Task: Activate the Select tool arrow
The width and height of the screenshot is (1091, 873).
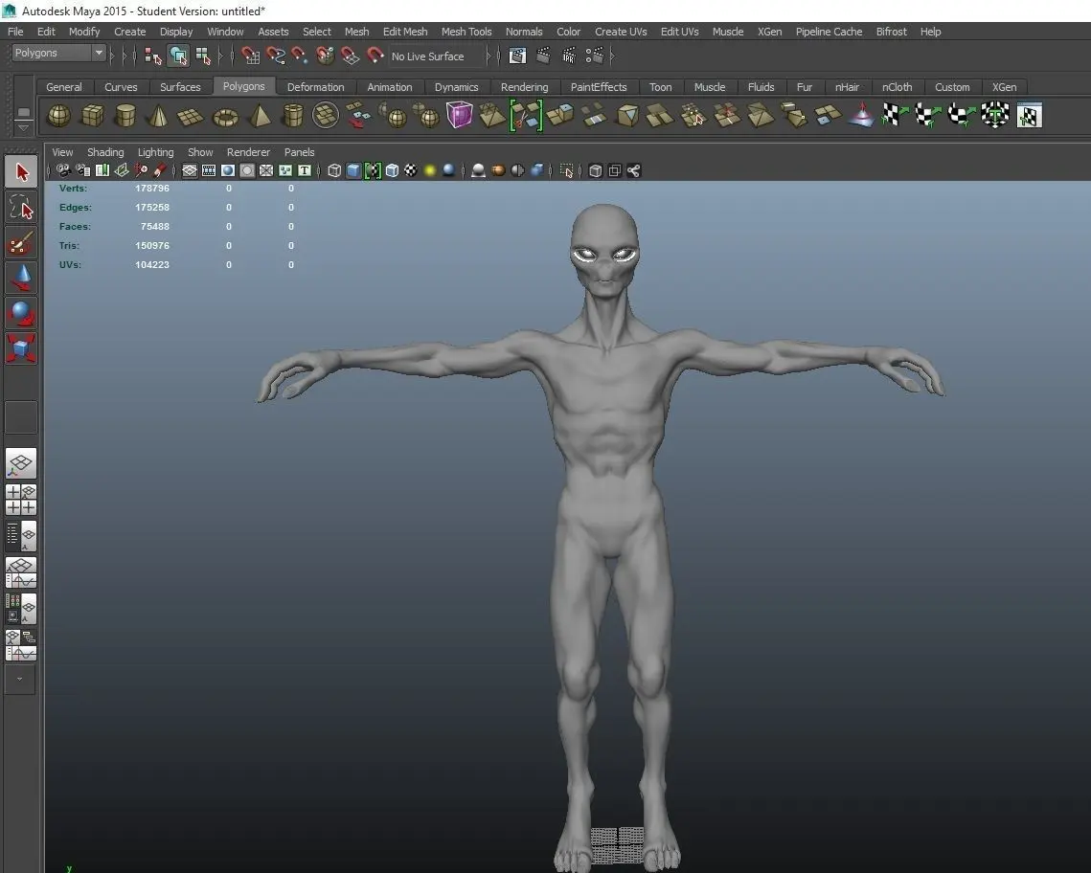Action: coord(22,171)
